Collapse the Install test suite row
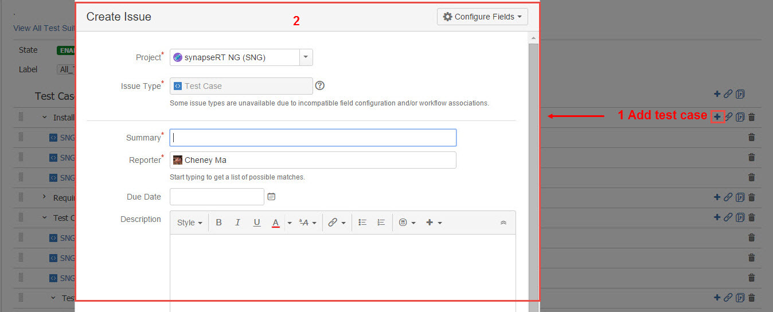 (44, 117)
